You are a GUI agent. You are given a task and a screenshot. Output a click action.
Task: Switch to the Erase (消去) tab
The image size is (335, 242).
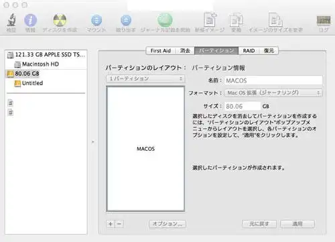tap(185, 51)
